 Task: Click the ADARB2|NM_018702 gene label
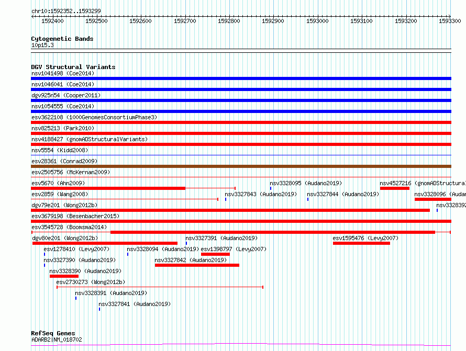point(57,339)
